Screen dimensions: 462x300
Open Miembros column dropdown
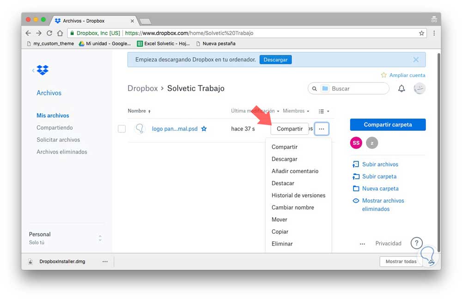(296, 111)
